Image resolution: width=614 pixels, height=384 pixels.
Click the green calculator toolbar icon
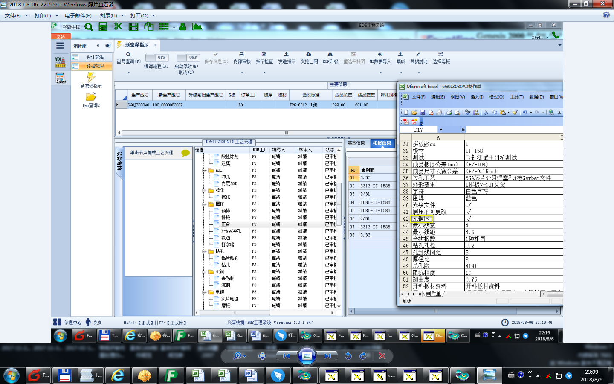[x=103, y=27]
